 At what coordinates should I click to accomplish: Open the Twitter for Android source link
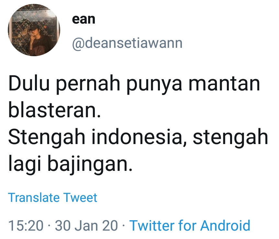coord(190,225)
